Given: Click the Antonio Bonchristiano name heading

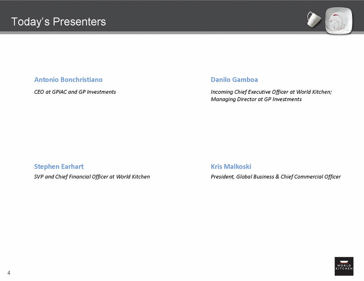Looking at the screenshot, I should pyautogui.click(x=68, y=80).
